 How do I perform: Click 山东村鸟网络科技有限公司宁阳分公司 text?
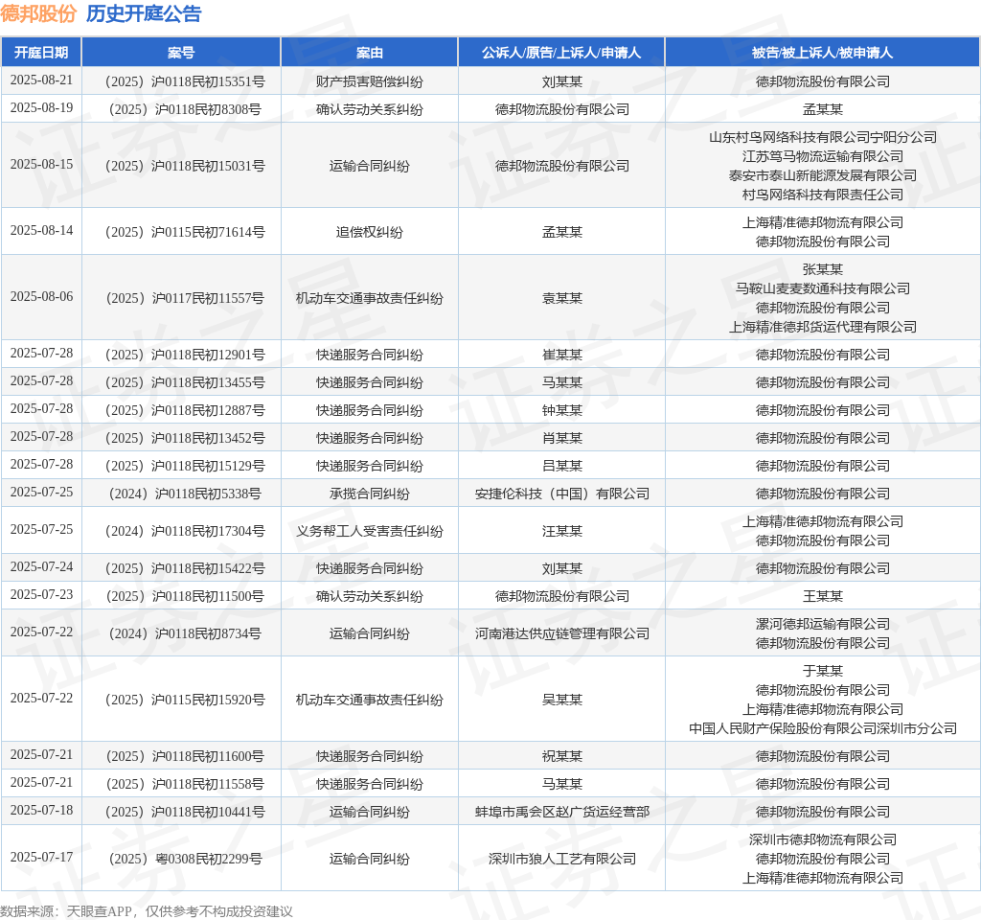click(822, 137)
